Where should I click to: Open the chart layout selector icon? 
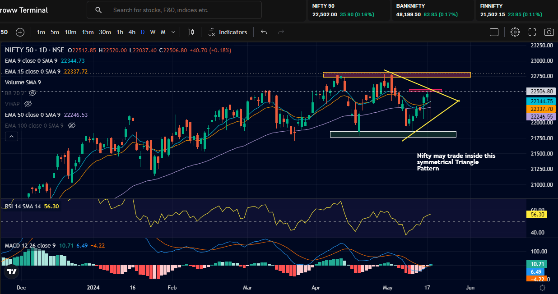[494, 32]
